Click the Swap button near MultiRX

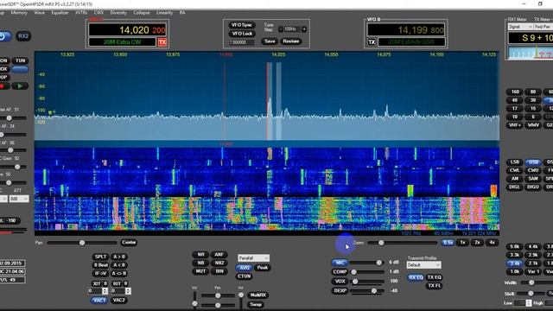coord(256,304)
